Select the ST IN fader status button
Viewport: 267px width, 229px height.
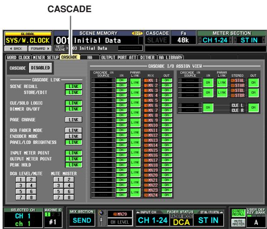coord(208,220)
